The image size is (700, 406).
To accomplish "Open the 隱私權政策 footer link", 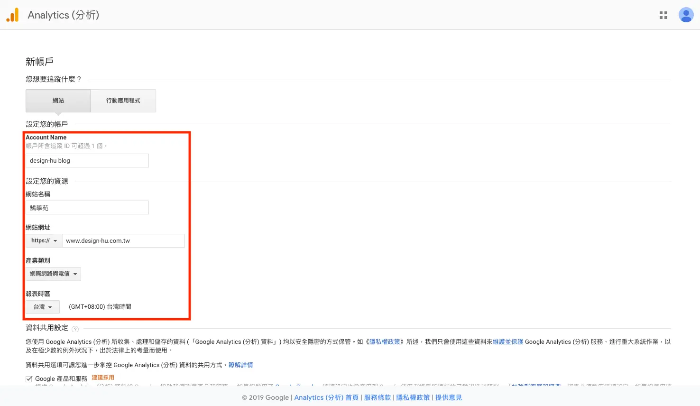I will click(x=413, y=397).
